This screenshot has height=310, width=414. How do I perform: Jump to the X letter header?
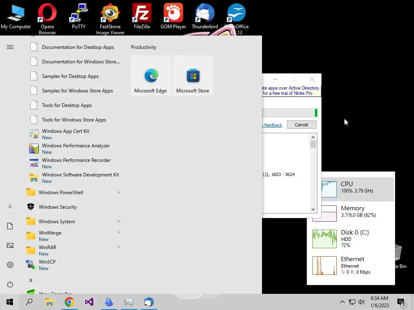click(31, 281)
